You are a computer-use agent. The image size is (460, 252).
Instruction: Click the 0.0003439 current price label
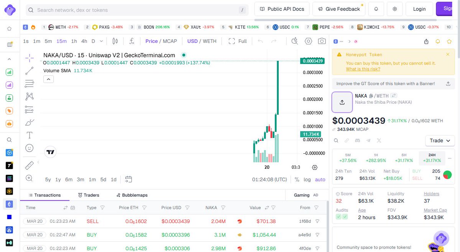coord(312,61)
